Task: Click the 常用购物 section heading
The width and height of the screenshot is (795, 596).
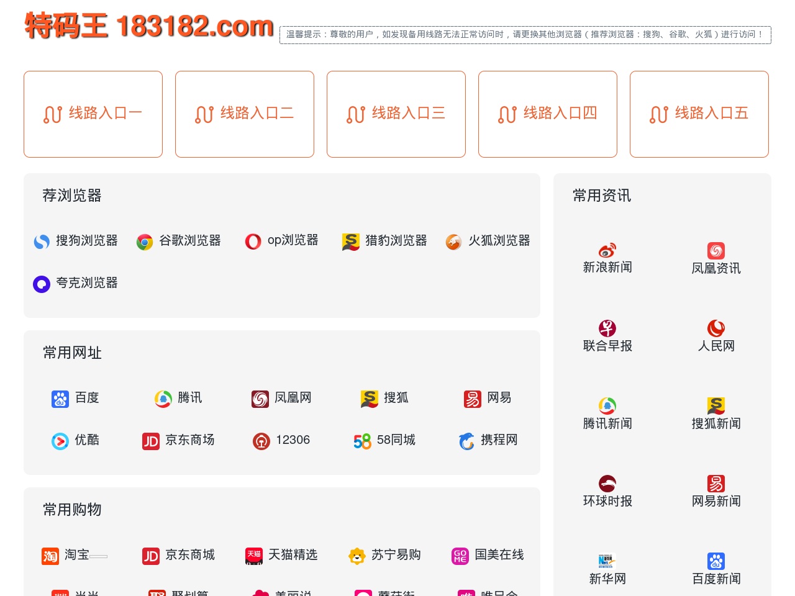Action: 72,510
